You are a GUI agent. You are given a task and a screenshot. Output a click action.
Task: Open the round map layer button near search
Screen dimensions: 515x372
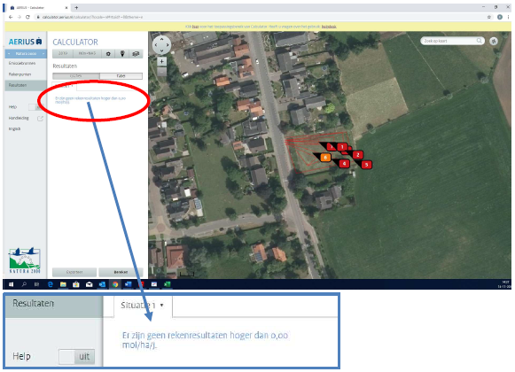pyautogui.click(x=494, y=41)
